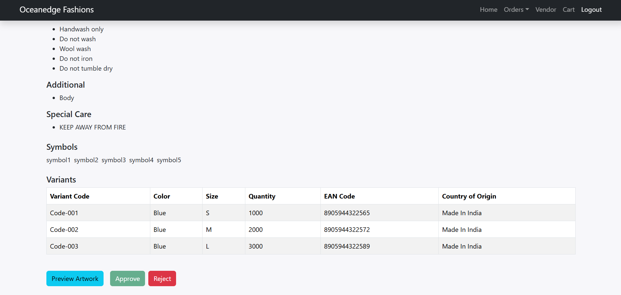Select the symbol5 image
621x295 pixels.
click(169, 160)
